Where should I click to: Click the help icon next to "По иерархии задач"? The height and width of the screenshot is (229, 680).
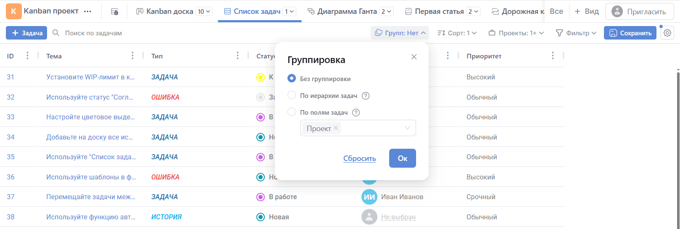[366, 96]
